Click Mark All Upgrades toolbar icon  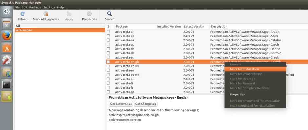[x=46, y=14]
